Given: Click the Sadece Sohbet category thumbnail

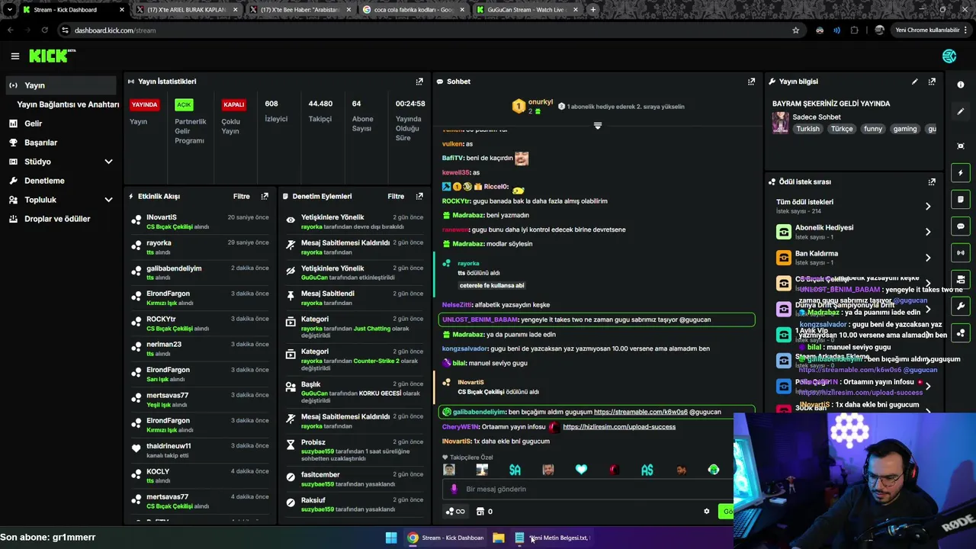Looking at the screenshot, I should click(781, 123).
